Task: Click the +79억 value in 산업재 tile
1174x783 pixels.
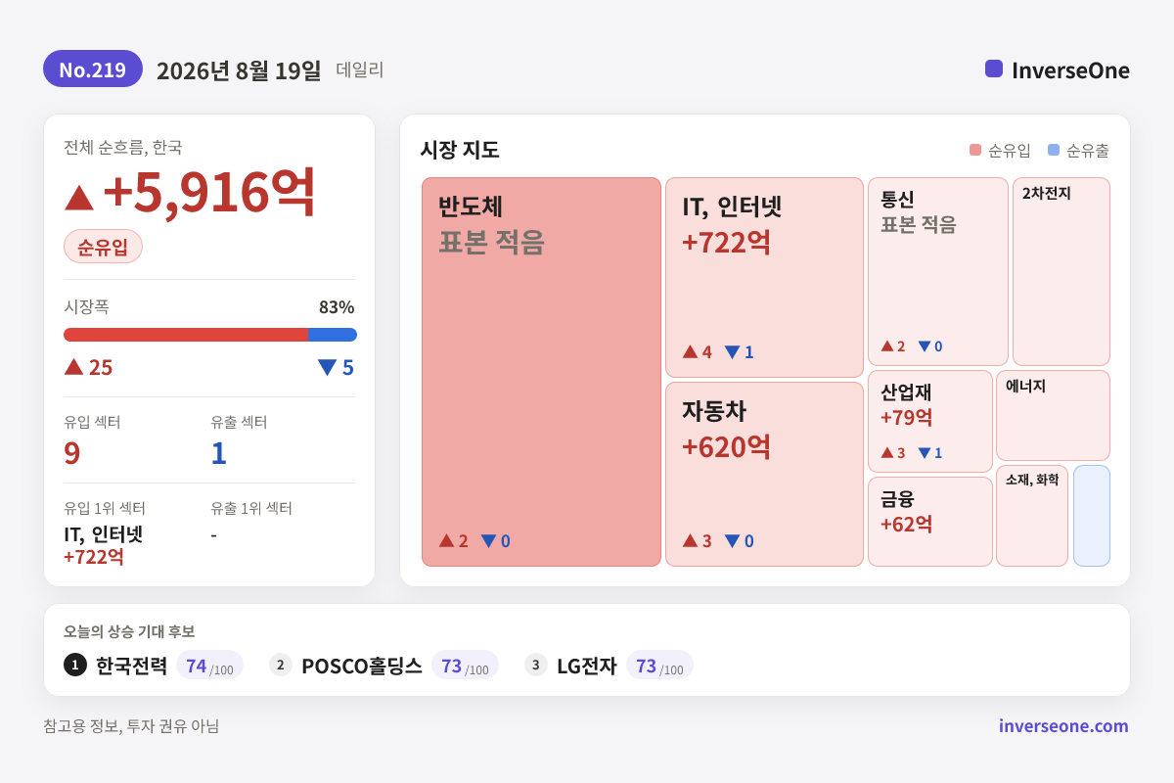Action: coord(907,418)
